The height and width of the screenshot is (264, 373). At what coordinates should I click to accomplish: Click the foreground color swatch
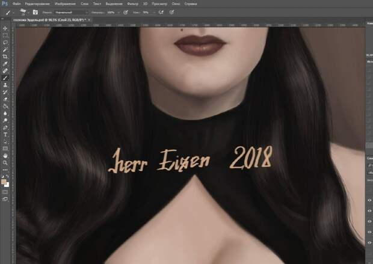pos(4,182)
